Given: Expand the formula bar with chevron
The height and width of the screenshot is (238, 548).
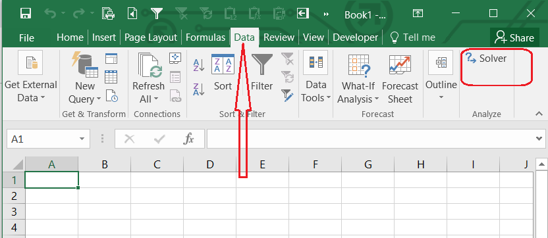Looking at the screenshot, I should [539, 139].
